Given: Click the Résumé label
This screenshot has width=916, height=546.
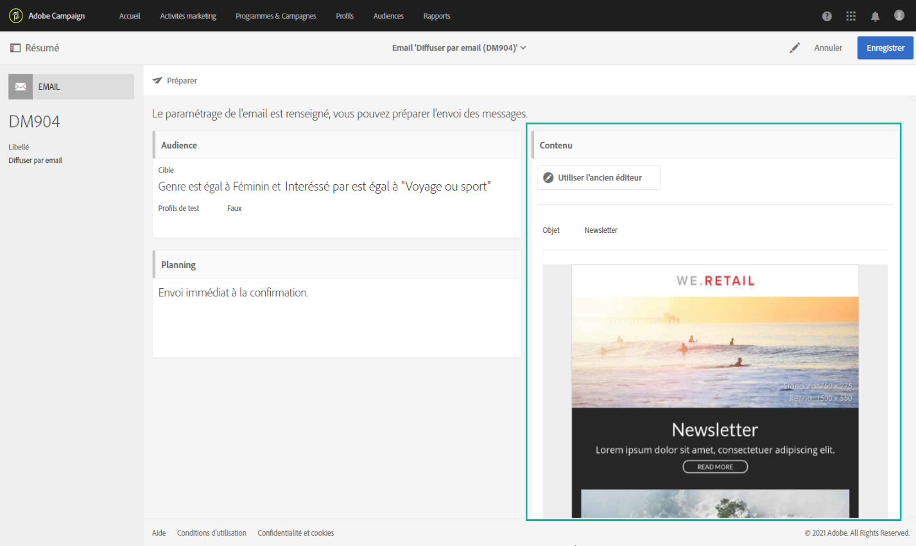Looking at the screenshot, I should click(x=42, y=48).
